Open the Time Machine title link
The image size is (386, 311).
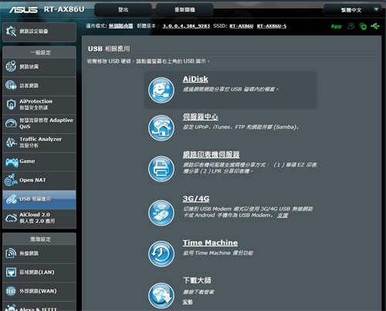(210, 242)
